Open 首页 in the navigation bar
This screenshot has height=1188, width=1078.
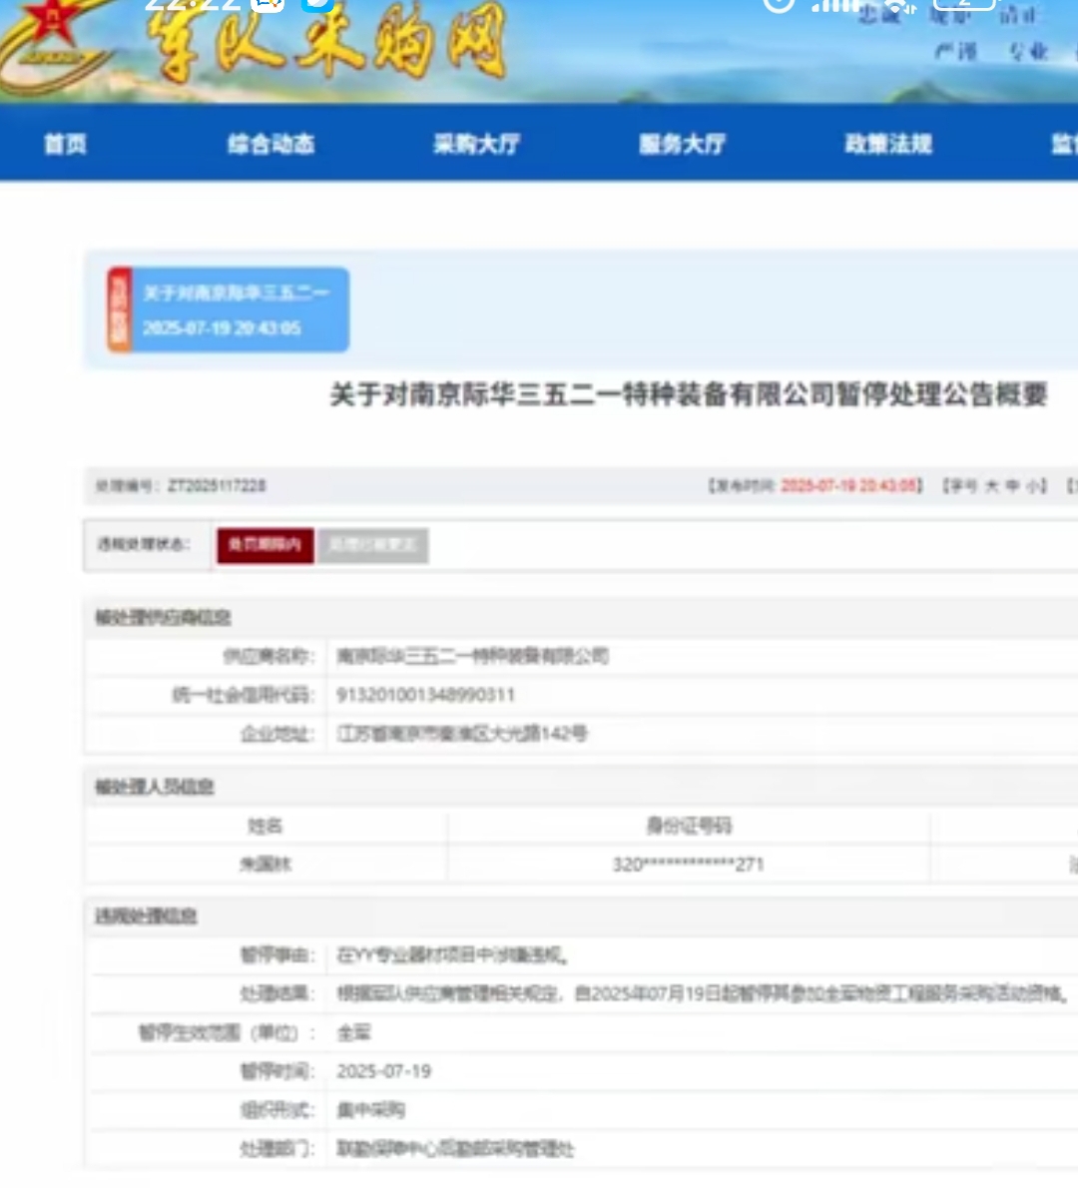click(65, 144)
